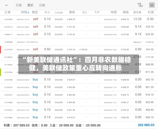Click profit value 901.30
This screenshot has height=129, width=158.
tap(149, 87)
